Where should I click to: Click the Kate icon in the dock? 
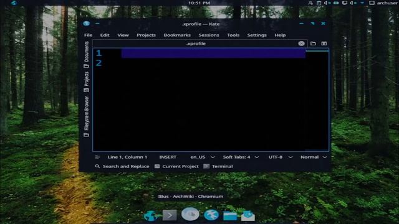click(211, 215)
